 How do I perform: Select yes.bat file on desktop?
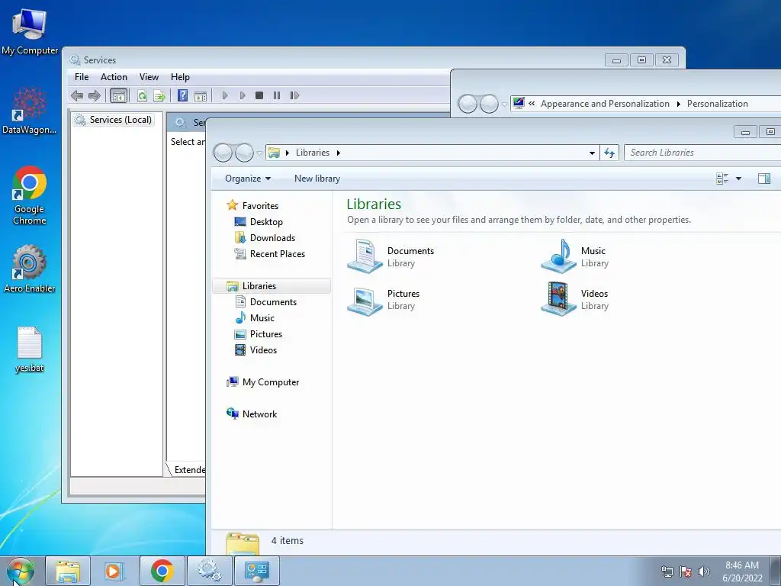point(30,349)
